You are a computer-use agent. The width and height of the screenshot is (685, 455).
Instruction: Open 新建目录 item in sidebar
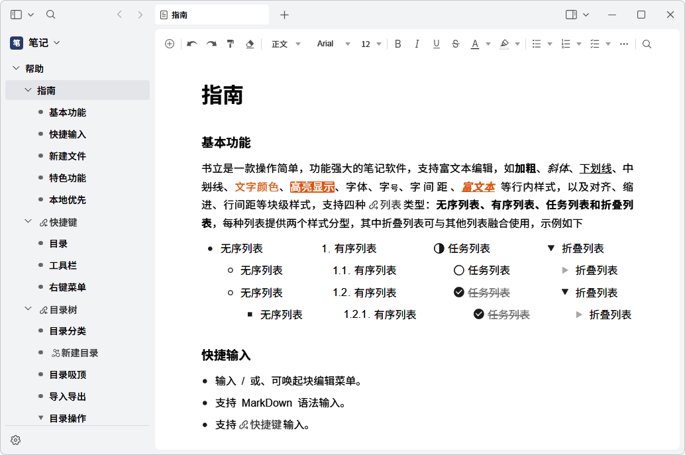(x=75, y=353)
